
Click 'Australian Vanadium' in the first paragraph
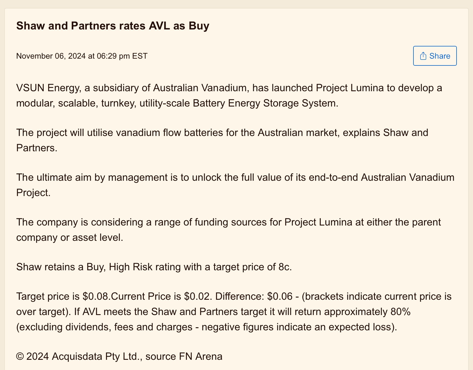pyautogui.click(x=200, y=88)
